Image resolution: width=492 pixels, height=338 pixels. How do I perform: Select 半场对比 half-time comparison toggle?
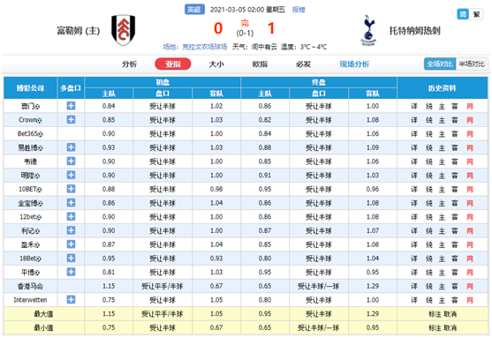[x=472, y=64]
